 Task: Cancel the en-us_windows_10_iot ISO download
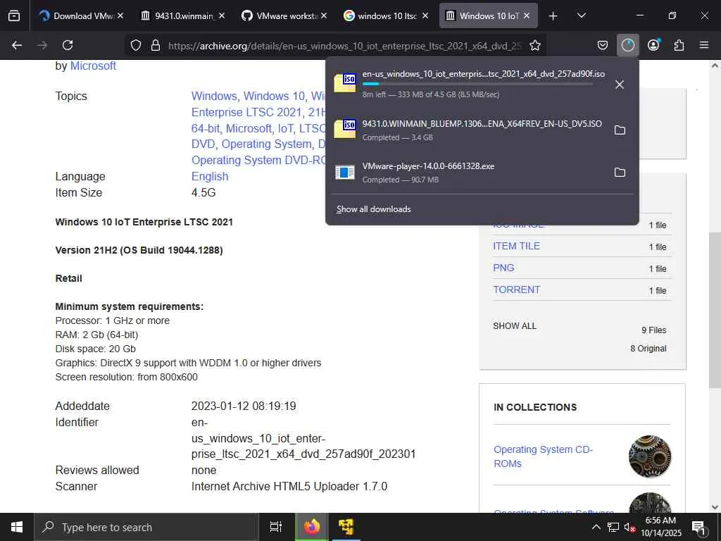(620, 85)
